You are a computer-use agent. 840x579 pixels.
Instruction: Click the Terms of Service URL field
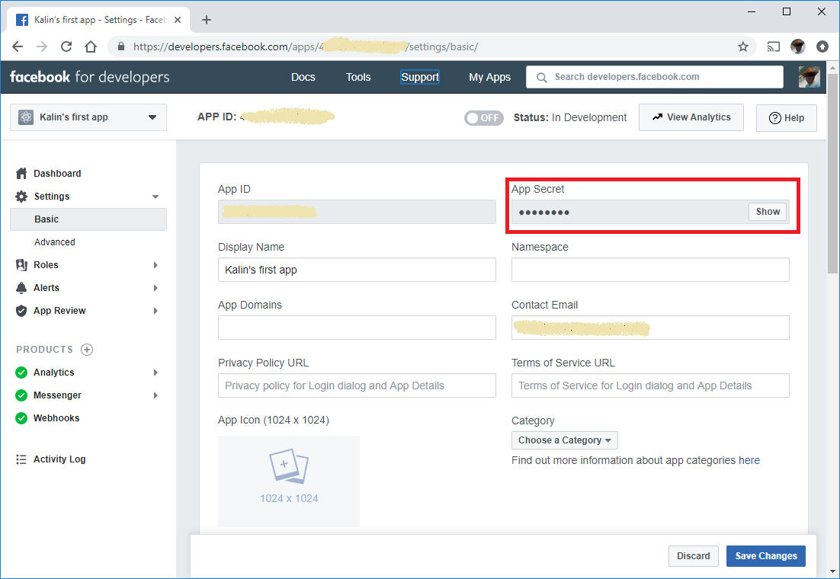tap(650, 385)
